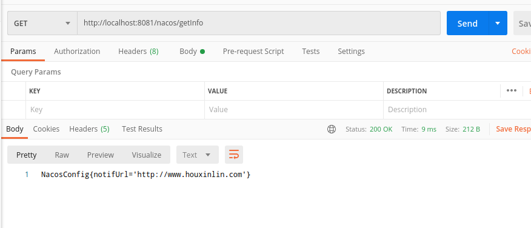Click the request URL field
Screen dimensions: 531x228
pyautogui.click(x=259, y=23)
